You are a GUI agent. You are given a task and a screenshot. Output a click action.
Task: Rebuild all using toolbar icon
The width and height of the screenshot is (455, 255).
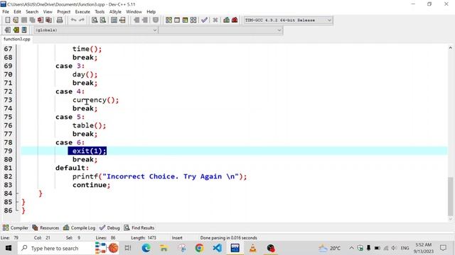193,20
